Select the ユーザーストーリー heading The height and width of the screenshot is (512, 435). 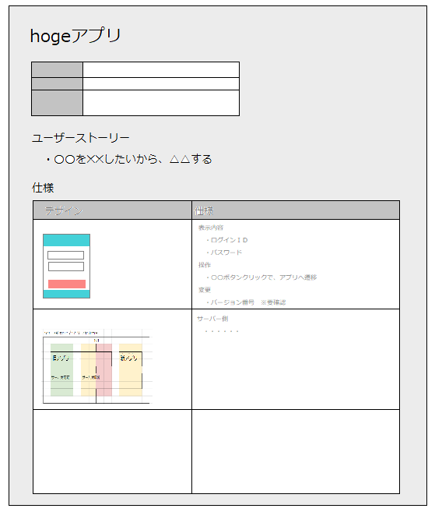(x=81, y=138)
